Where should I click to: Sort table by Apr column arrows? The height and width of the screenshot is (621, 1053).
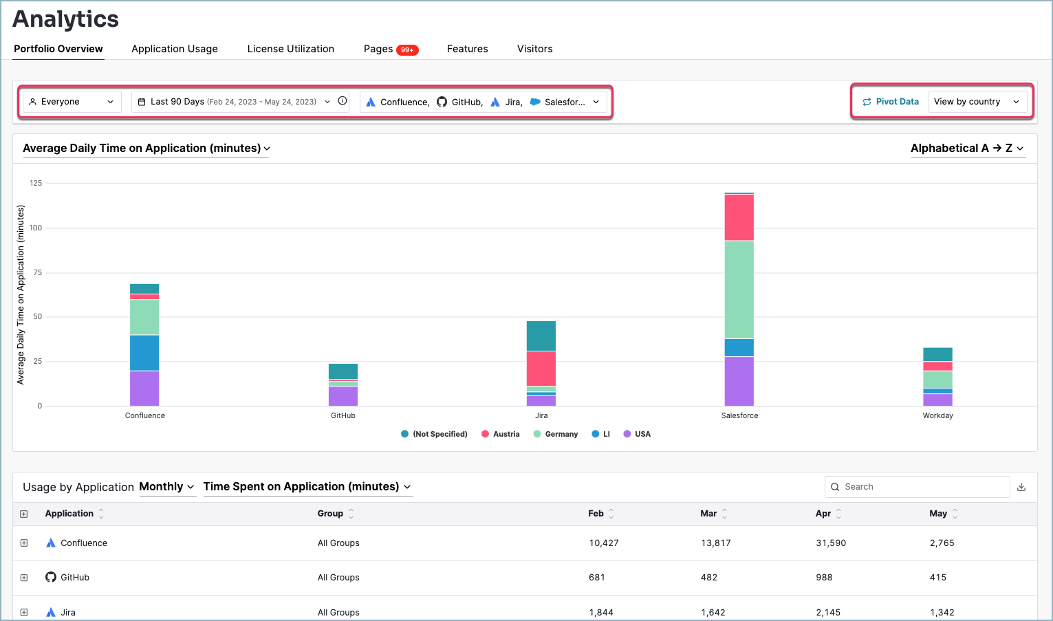click(838, 514)
